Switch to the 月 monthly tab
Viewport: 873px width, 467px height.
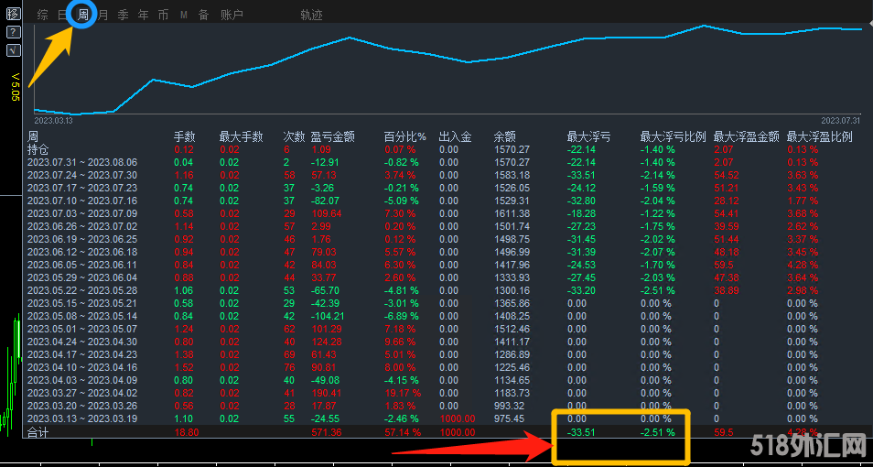pos(102,15)
